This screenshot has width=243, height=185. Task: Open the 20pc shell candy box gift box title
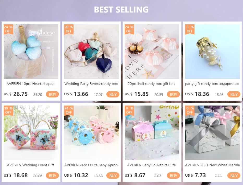click(x=151, y=84)
